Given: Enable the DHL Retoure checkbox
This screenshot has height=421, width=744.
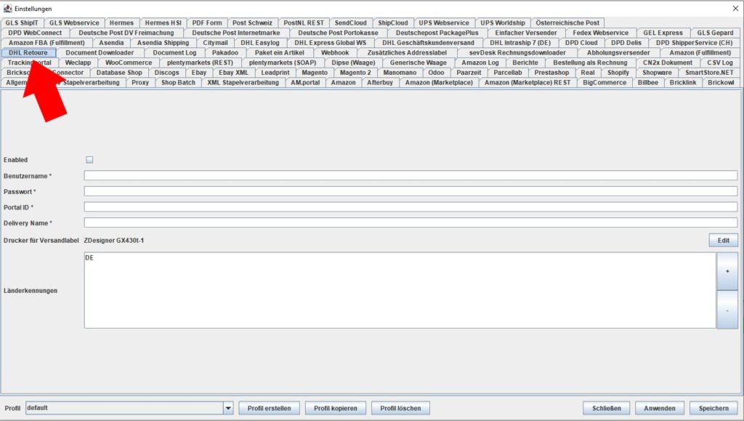Looking at the screenshot, I should coord(89,160).
